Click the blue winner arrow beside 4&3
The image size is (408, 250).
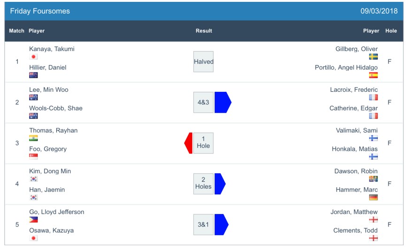point(222,103)
